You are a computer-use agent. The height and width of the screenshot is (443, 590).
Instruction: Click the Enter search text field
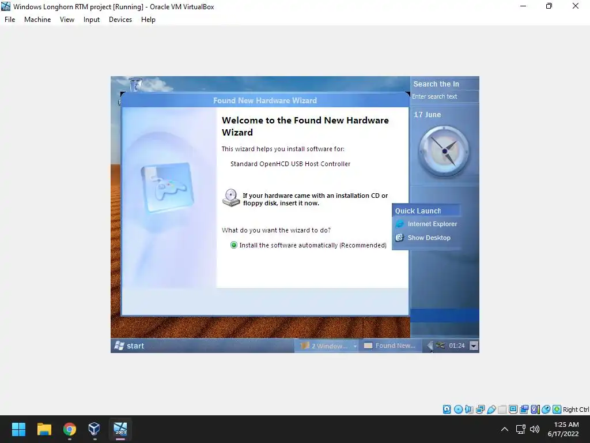pyautogui.click(x=444, y=96)
